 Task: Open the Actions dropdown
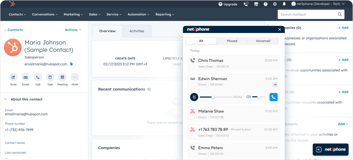click(x=73, y=30)
